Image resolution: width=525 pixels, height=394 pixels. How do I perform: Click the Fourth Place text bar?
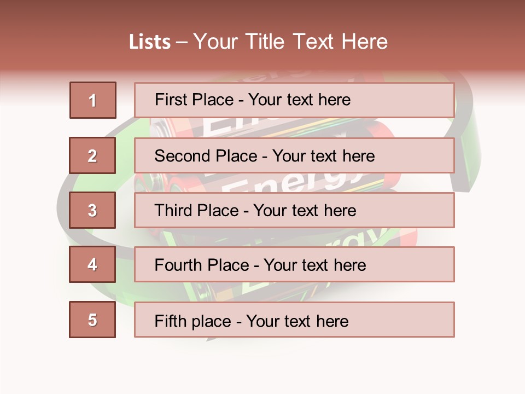pos(294,264)
